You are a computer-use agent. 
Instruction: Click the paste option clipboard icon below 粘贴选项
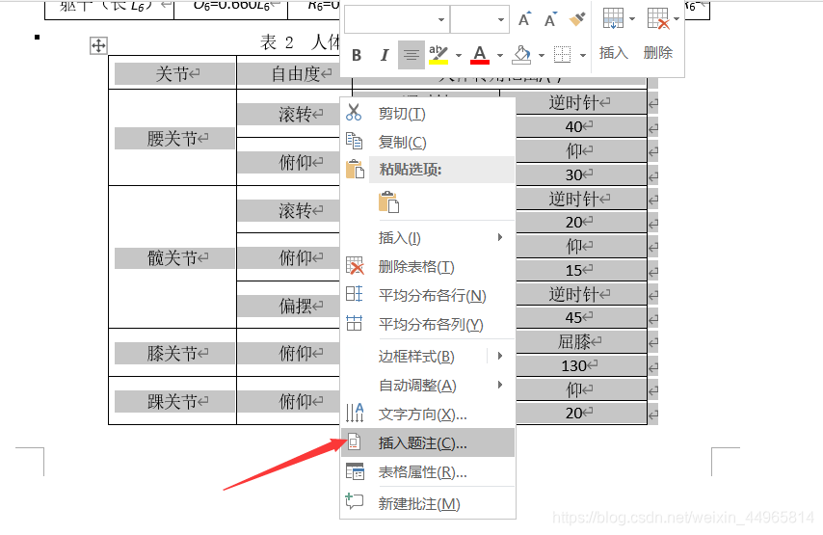pos(388,202)
